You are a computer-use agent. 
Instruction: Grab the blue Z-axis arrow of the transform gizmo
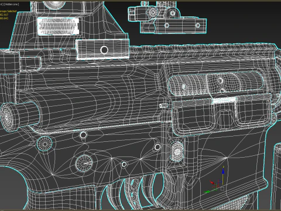pyautogui.click(x=223, y=172)
